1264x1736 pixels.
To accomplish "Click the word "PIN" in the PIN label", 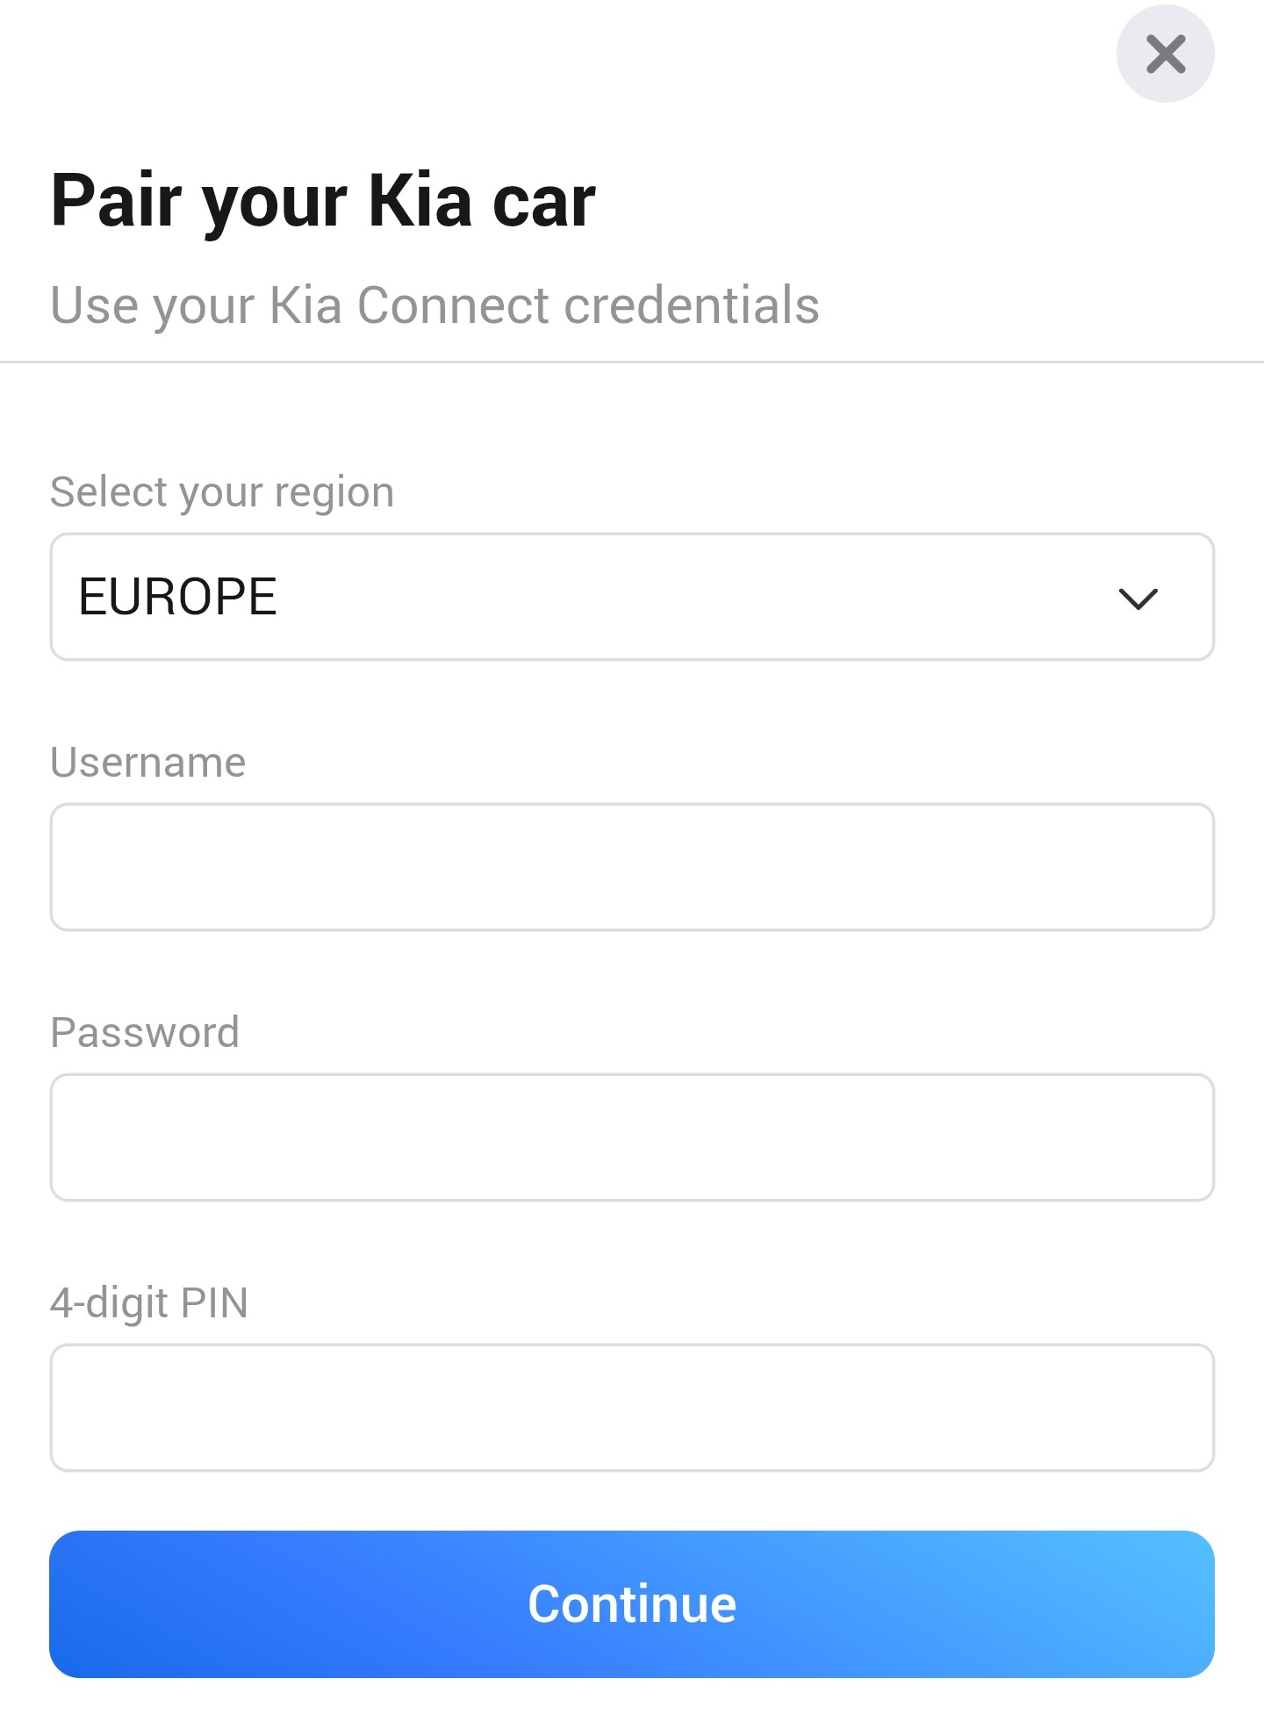I will point(213,1302).
